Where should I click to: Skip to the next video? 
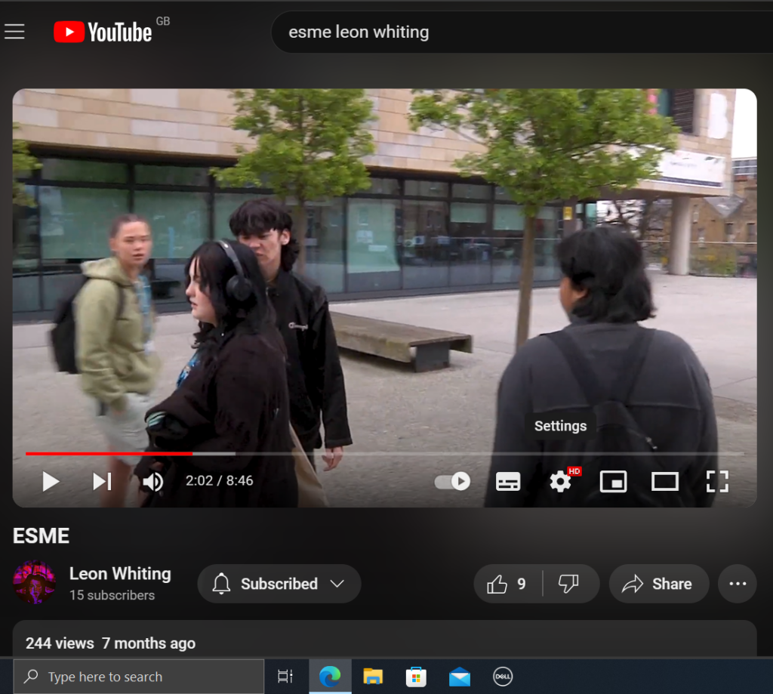coord(102,481)
